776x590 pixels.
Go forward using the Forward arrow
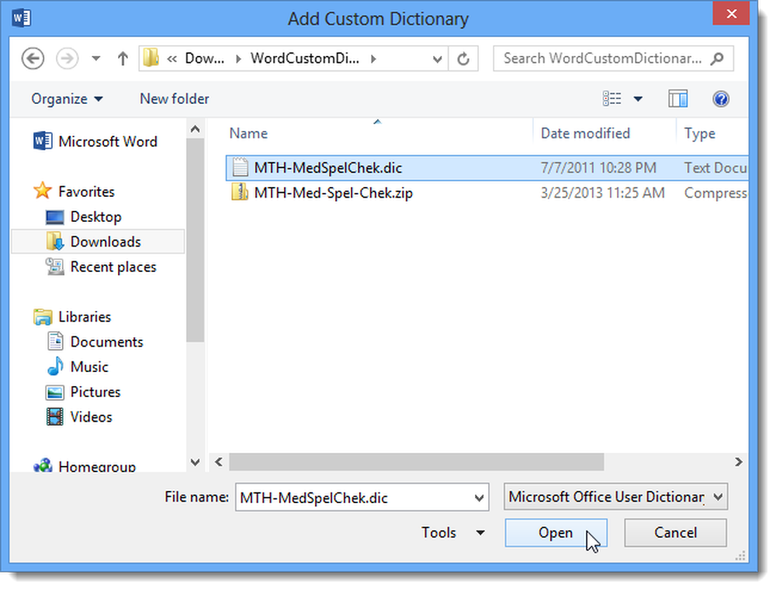68,58
